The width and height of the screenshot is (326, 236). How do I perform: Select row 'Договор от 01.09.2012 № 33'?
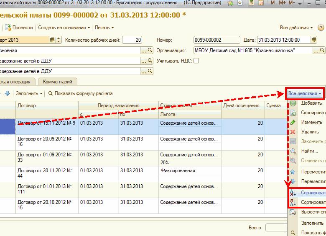click(143, 158)
